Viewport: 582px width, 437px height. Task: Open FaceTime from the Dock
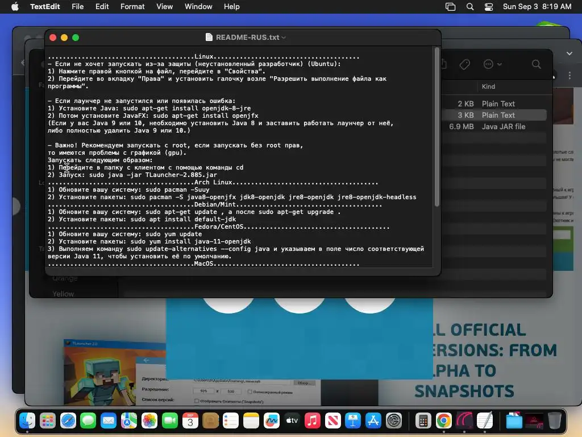[x=169, y=420]
